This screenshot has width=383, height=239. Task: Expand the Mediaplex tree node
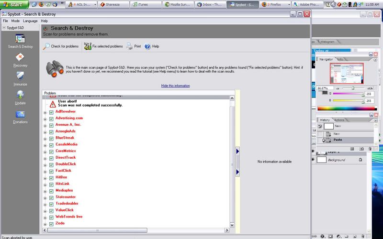click(45, 192)
